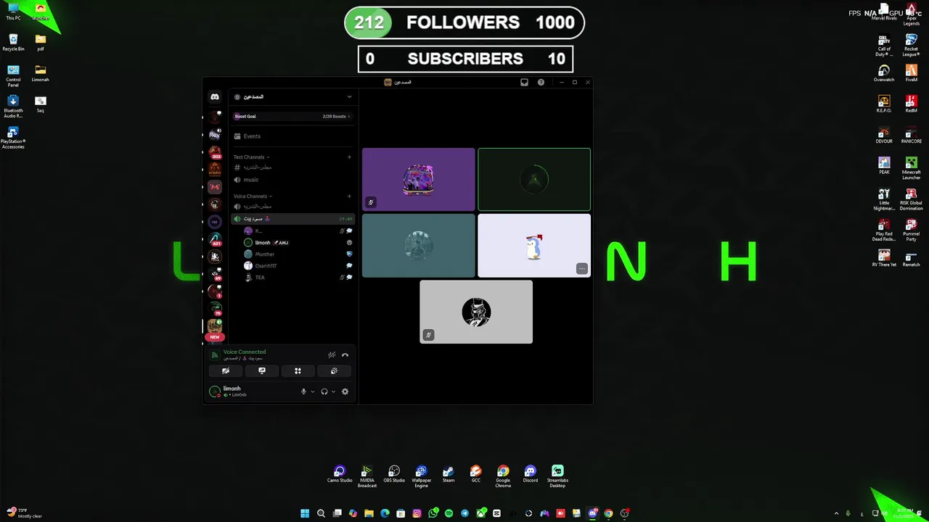This screenshot has height=522, width=929.
Task: Focus the green-outlined speaking participant tile
Action: (x=534, y=179)
